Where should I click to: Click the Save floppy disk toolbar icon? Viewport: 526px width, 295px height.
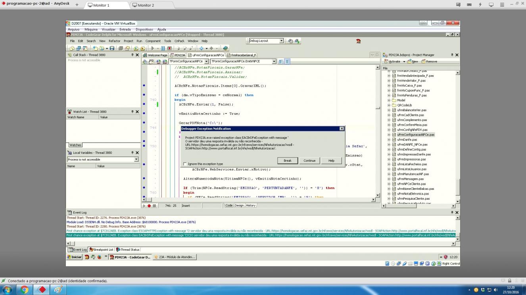click(x=112, y=48)
